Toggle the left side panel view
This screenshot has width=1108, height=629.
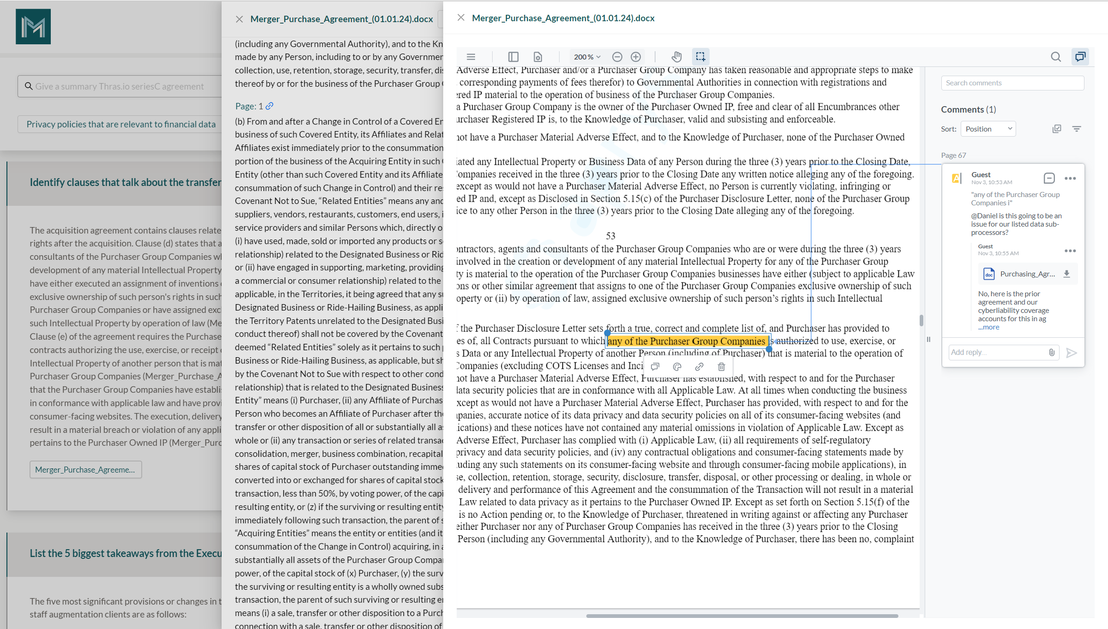pos(513,57)
